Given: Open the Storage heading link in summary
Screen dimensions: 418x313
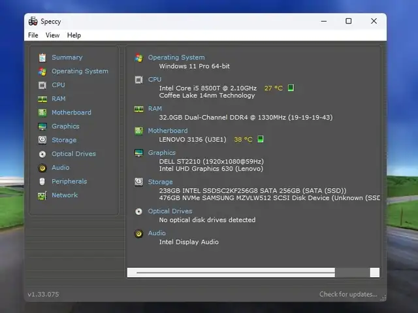Looking at the screenshot, I should 160,182.
